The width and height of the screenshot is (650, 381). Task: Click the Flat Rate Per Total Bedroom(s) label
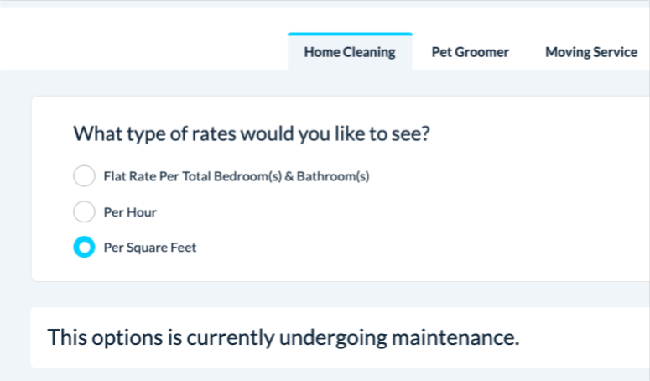236,176
